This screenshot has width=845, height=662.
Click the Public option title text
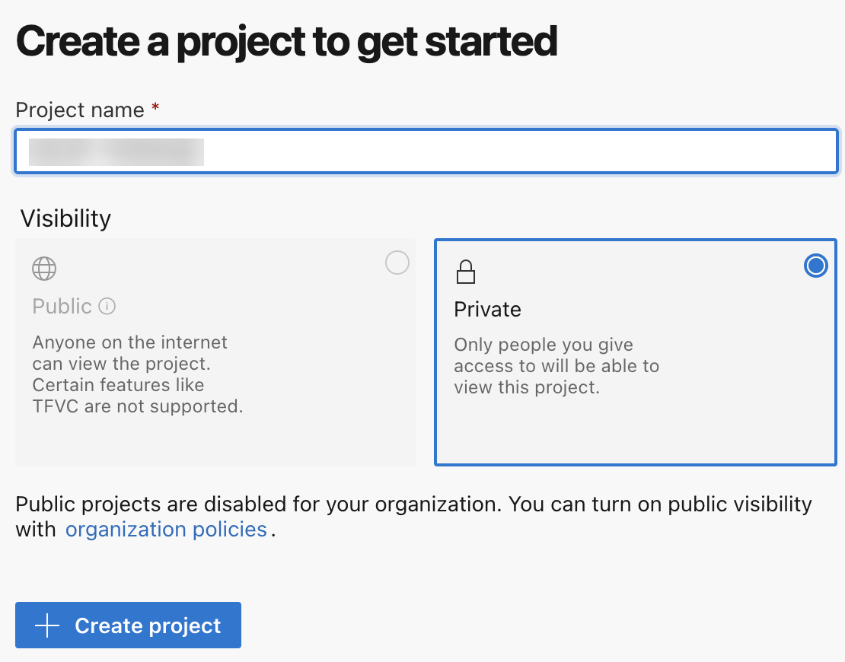pos(62,307)
